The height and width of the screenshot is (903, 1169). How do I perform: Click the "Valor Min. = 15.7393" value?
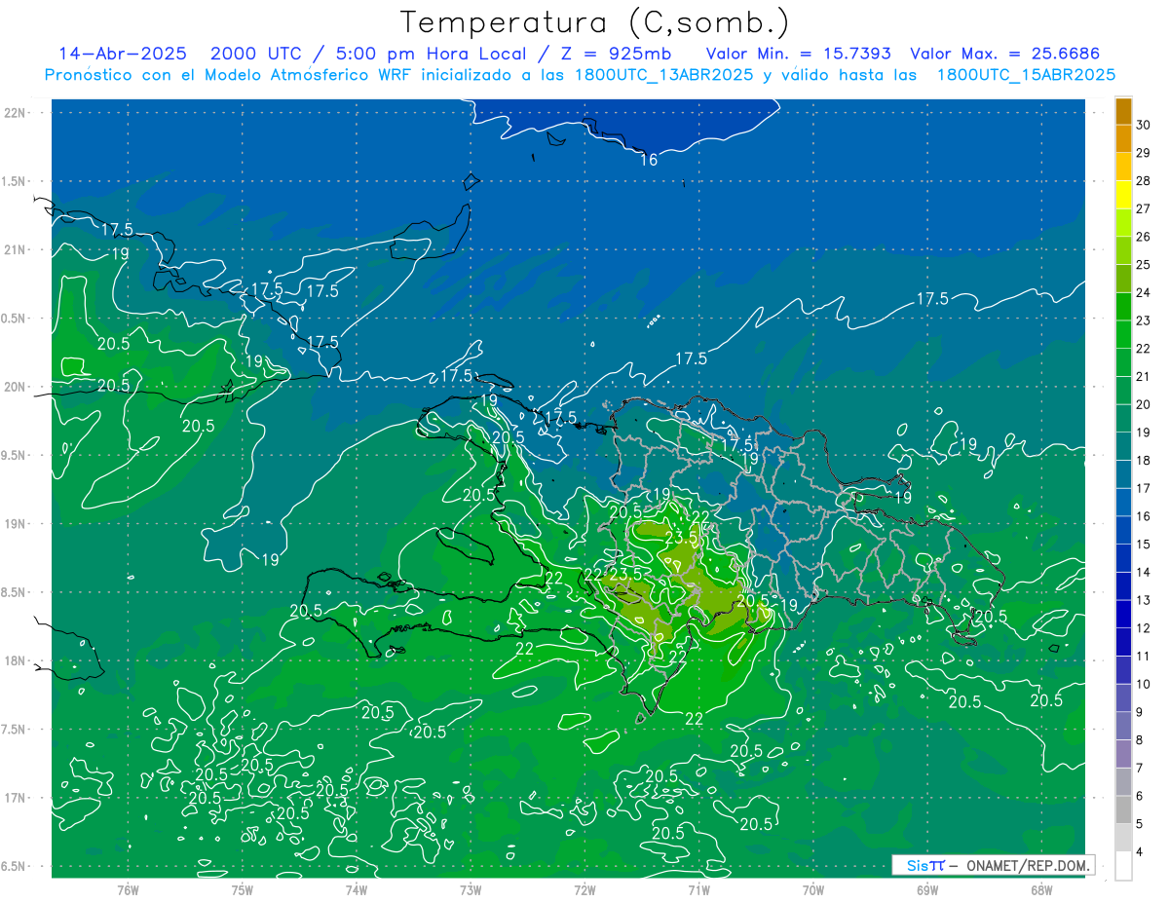point(798,54)
